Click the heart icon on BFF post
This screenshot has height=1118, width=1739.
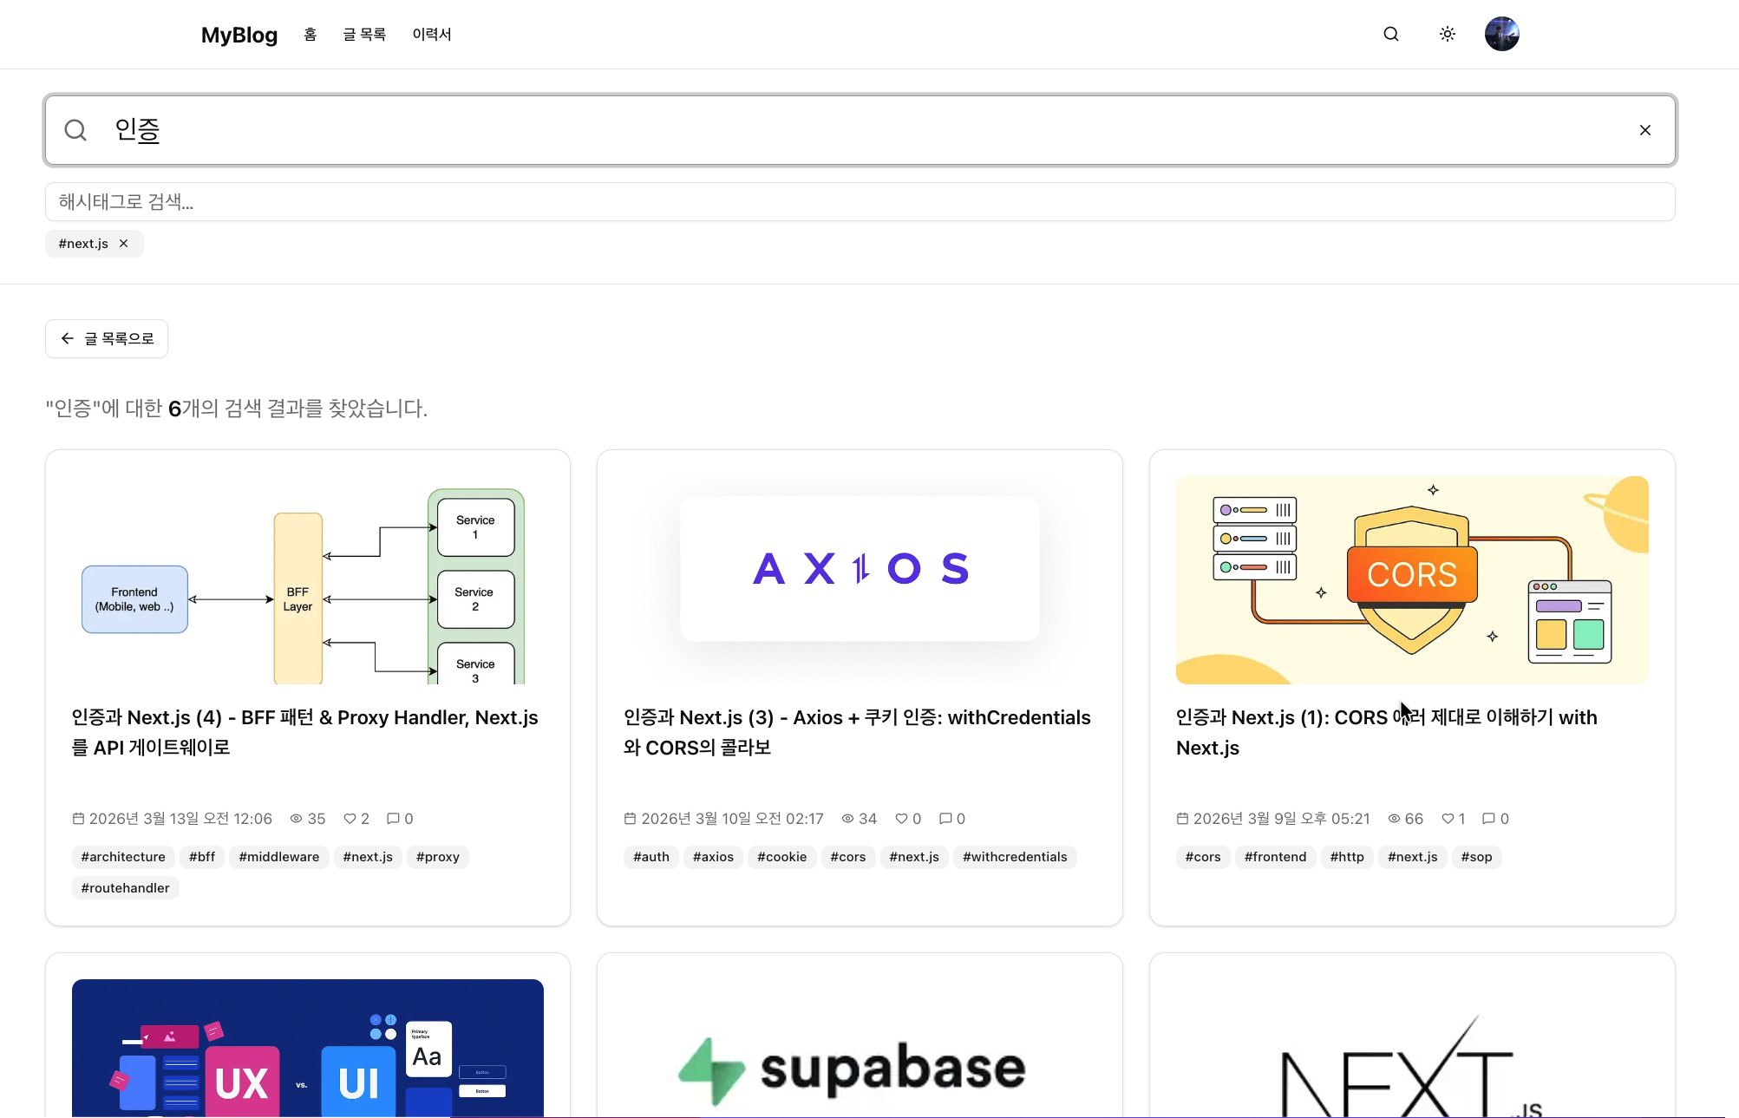point(350,819)
